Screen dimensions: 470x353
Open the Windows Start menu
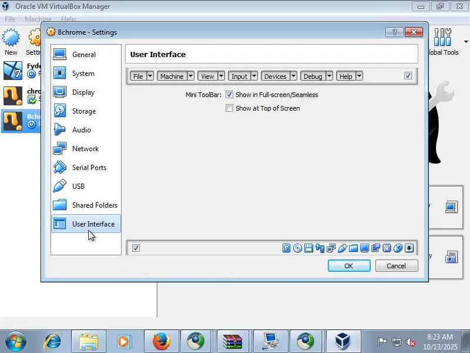pyautogui.click(x=16, y=341)
